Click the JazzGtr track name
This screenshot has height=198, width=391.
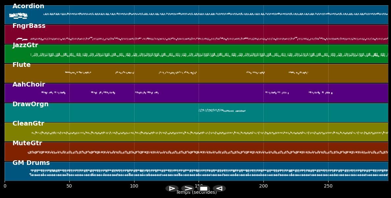[25, 45]
